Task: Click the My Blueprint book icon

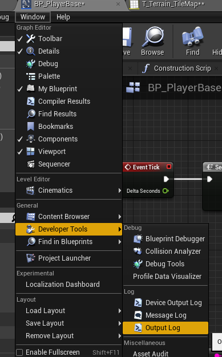Action: 31,88
